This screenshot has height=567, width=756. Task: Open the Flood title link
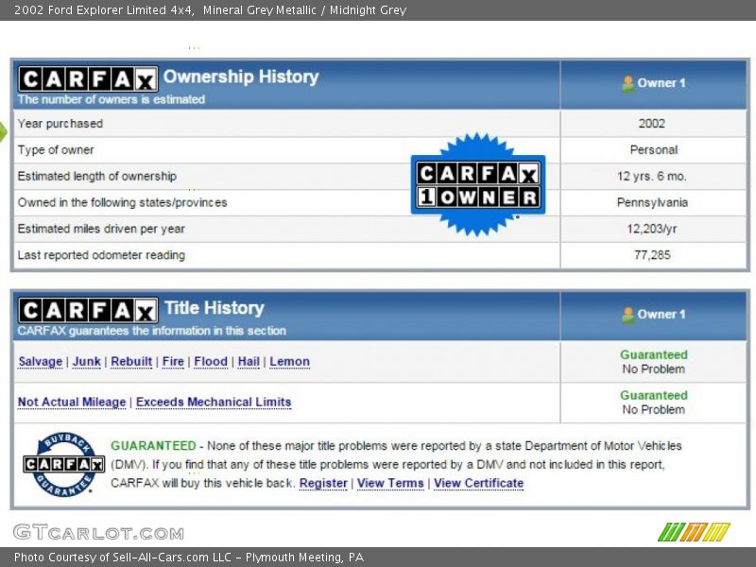[211, 362]
